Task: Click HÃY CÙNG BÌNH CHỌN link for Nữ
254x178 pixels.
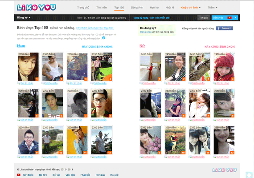Action: pos(220,47)
